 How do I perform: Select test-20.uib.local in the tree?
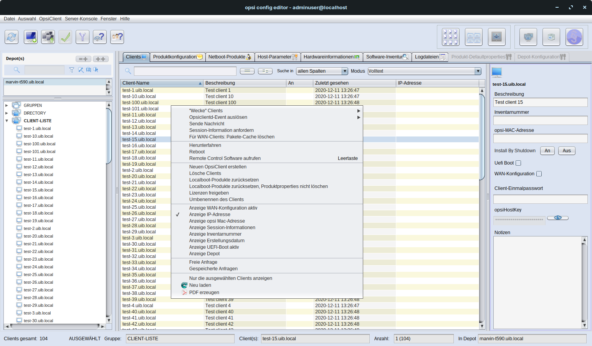pos(38,236)
